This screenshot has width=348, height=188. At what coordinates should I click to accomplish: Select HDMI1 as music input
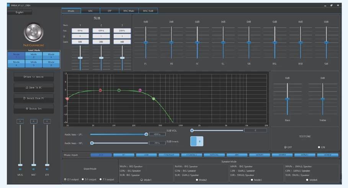[x=260, y=155]
